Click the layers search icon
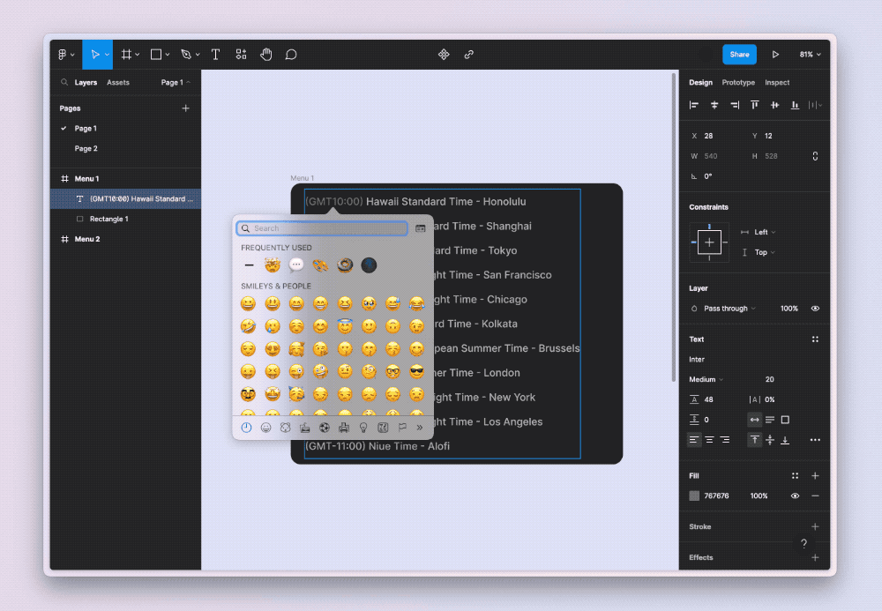The height and width of the screenshot is (611, 882). click(64, 82)
